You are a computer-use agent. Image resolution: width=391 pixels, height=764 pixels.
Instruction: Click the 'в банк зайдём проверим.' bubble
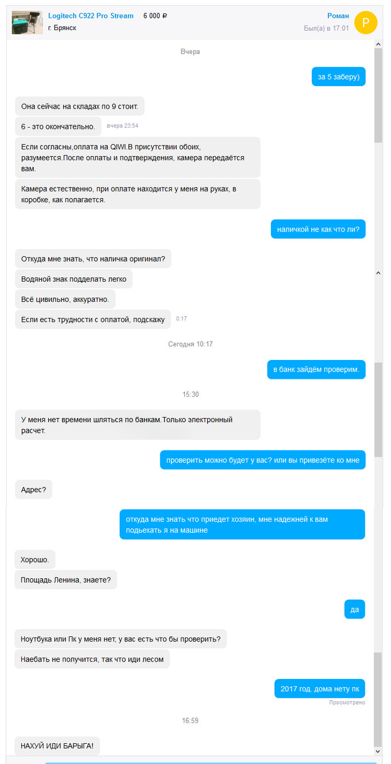click(x=316, y=369)
